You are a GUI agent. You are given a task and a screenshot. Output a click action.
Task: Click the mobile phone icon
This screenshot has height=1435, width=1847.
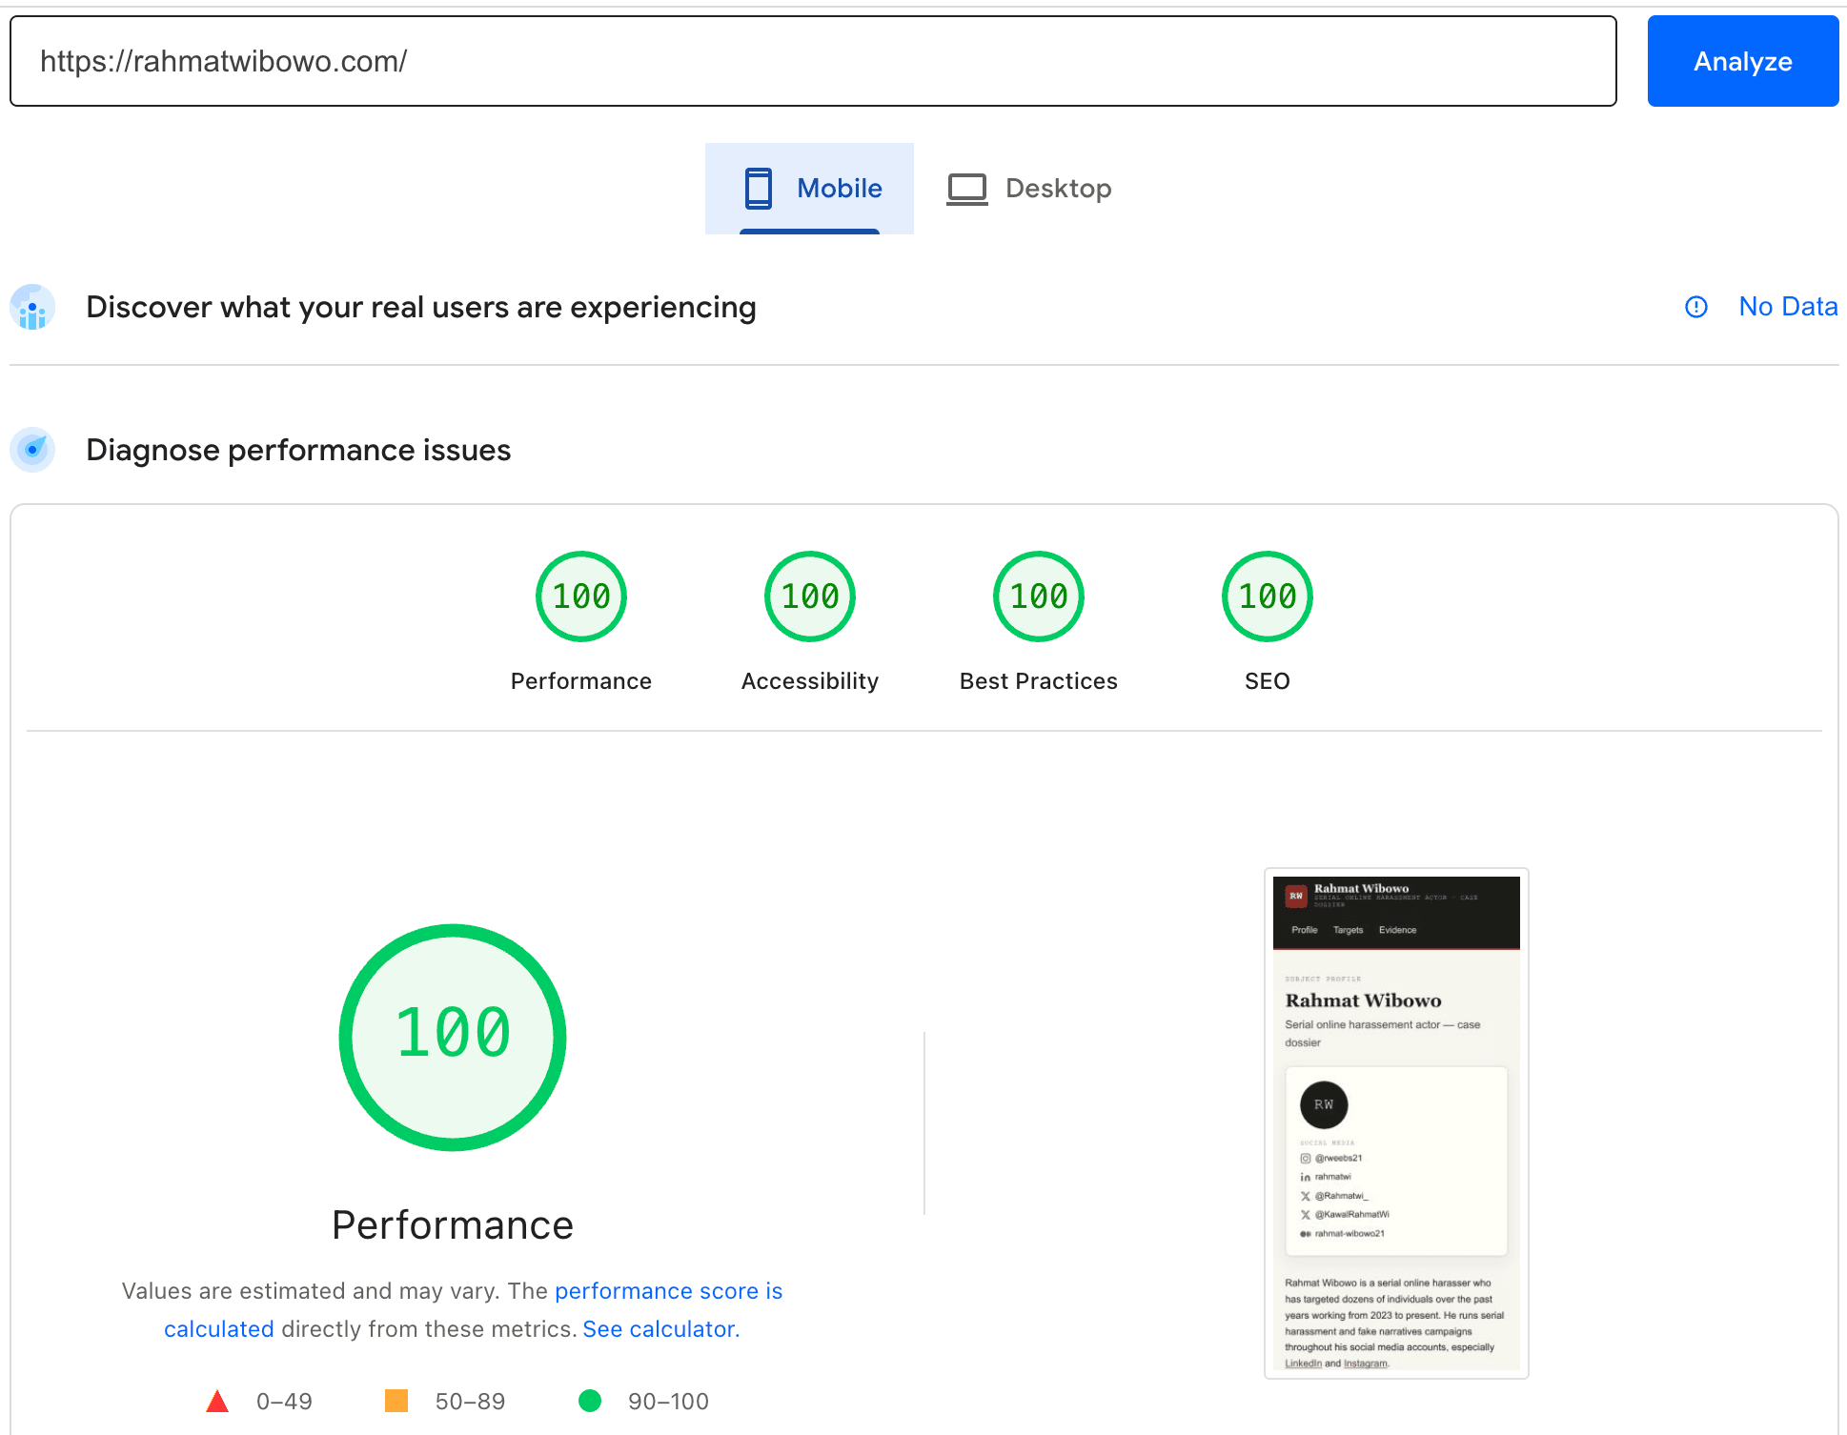click(x=759, y=189)
